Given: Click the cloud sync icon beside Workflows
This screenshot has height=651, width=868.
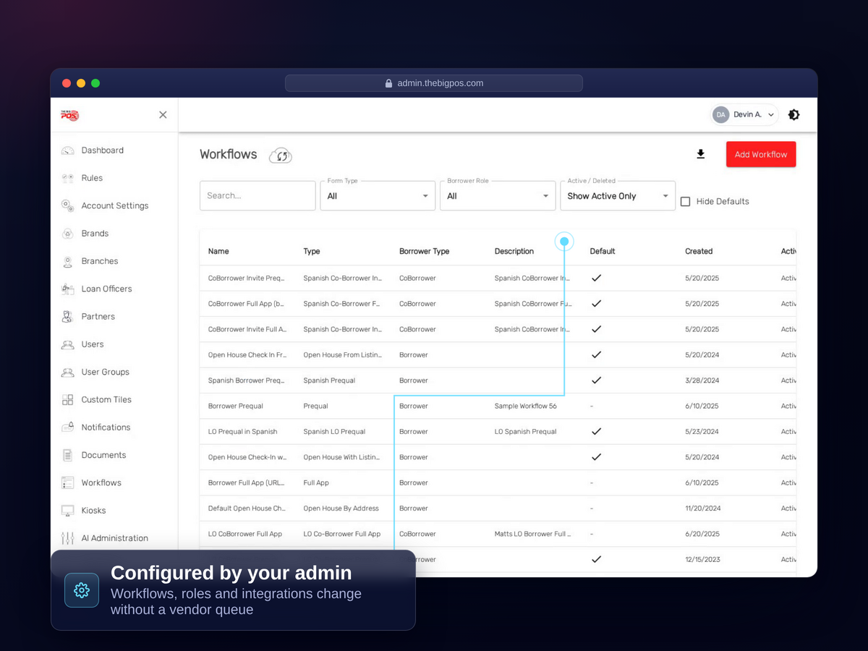Looking at the screenshot, I should pyautogui.click(x=281, y=155).
